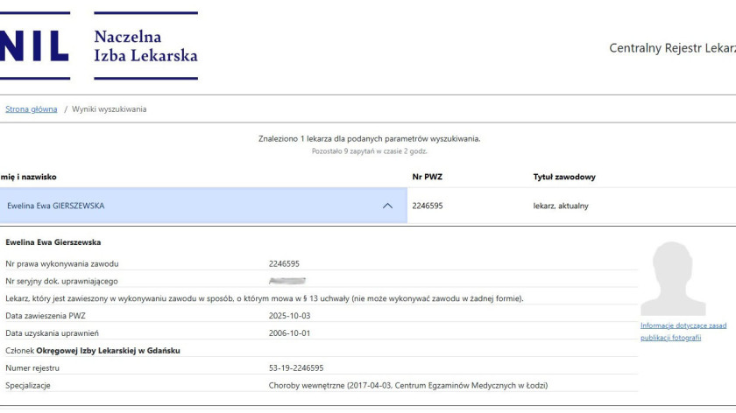This screenshot has width=736, height=413.
Task: Click the Naczelna Izba Lekarska logo text
Action: pos(145,45)
